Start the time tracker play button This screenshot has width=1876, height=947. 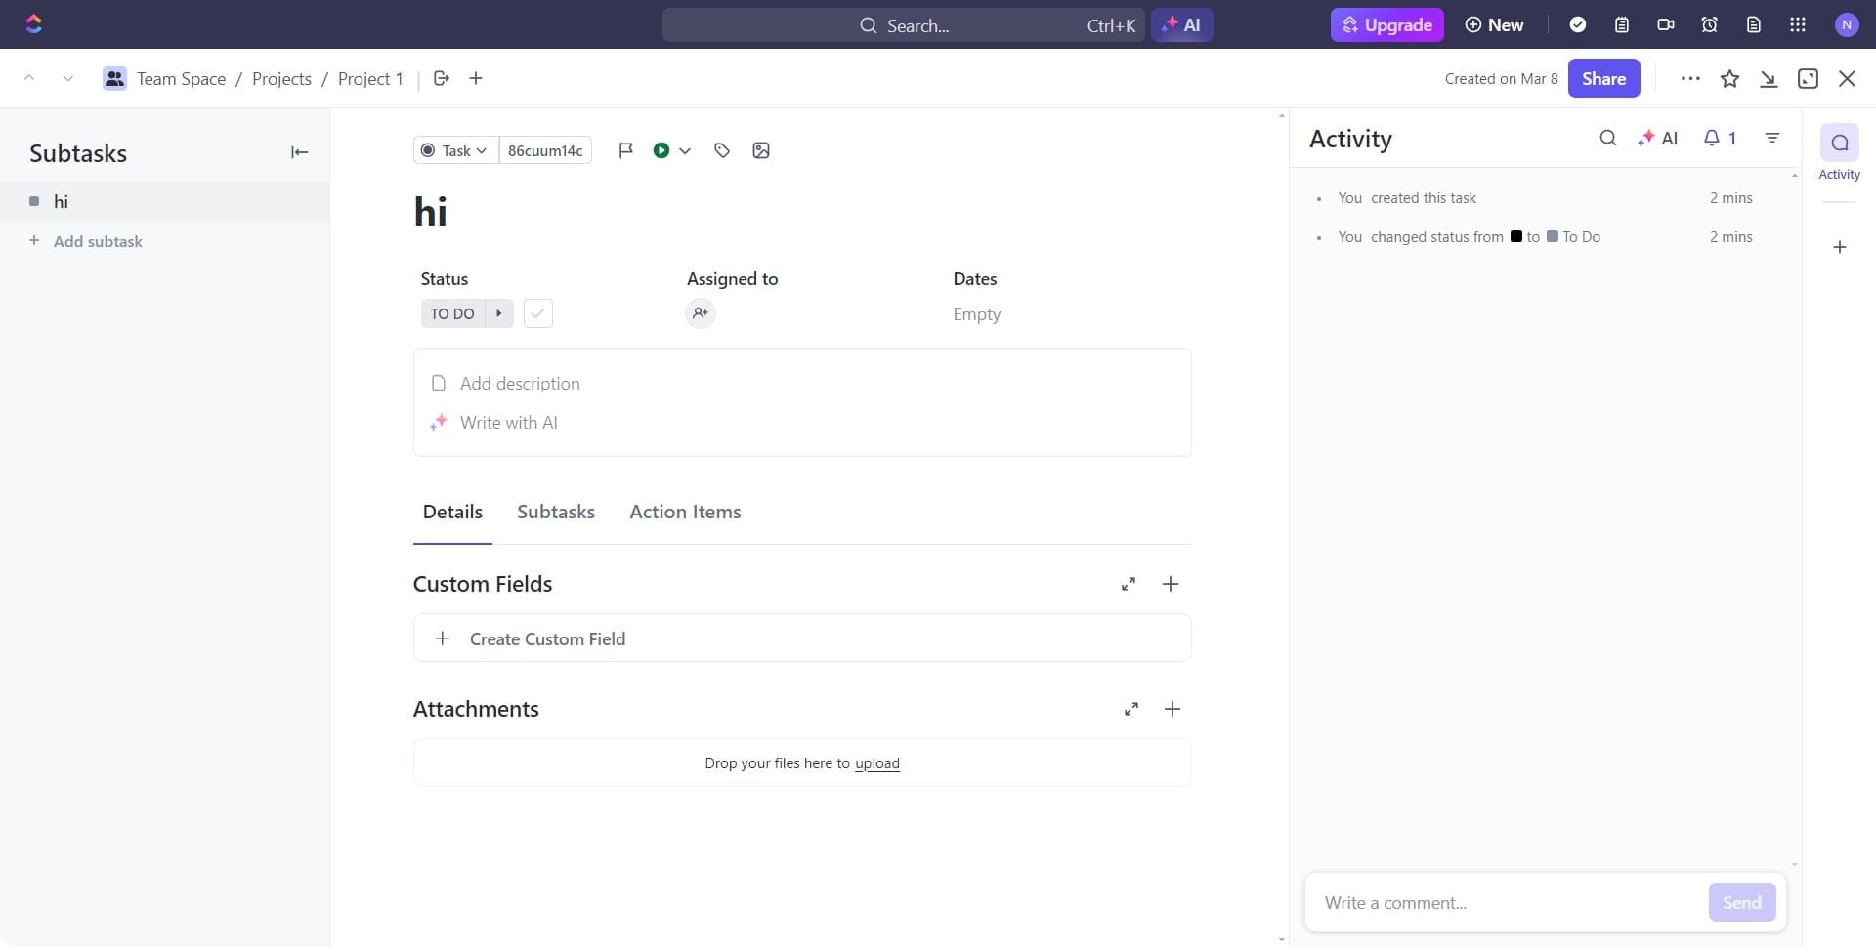pyautogui.click(x=661, y=150)
